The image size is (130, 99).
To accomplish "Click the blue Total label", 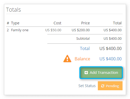I will pyautogui.click(x=85, y=48).
